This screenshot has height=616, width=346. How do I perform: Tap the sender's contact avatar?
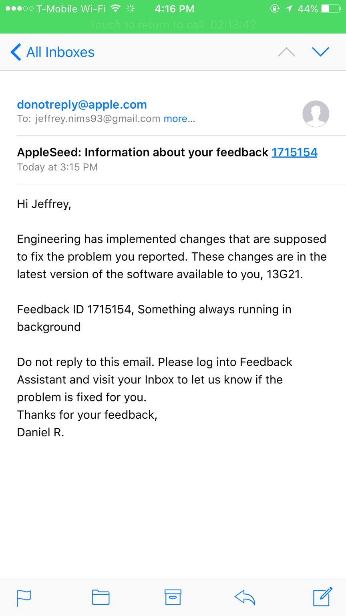tap(316, 113)
